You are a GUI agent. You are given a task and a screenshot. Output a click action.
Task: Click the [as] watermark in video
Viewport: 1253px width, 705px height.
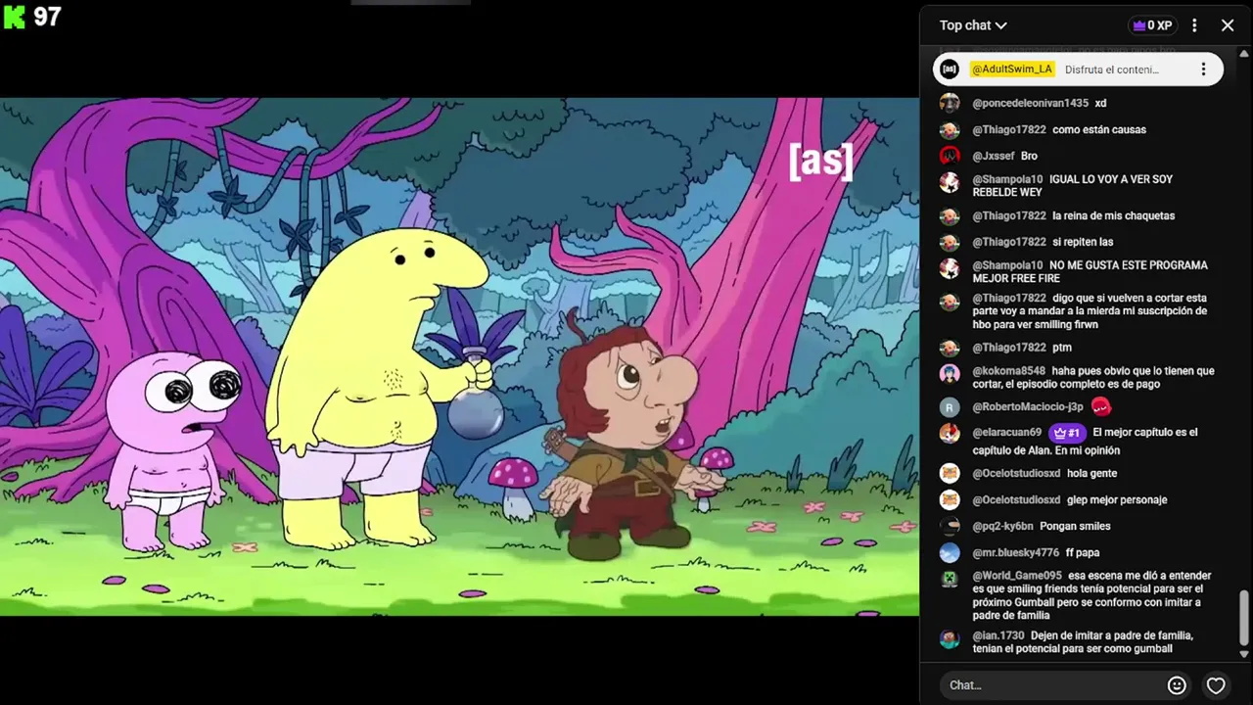(820, 162)
